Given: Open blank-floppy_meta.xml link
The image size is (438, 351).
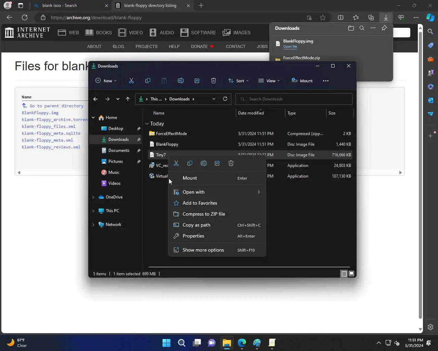Looking at the screenshot, I should pos(47,140).
